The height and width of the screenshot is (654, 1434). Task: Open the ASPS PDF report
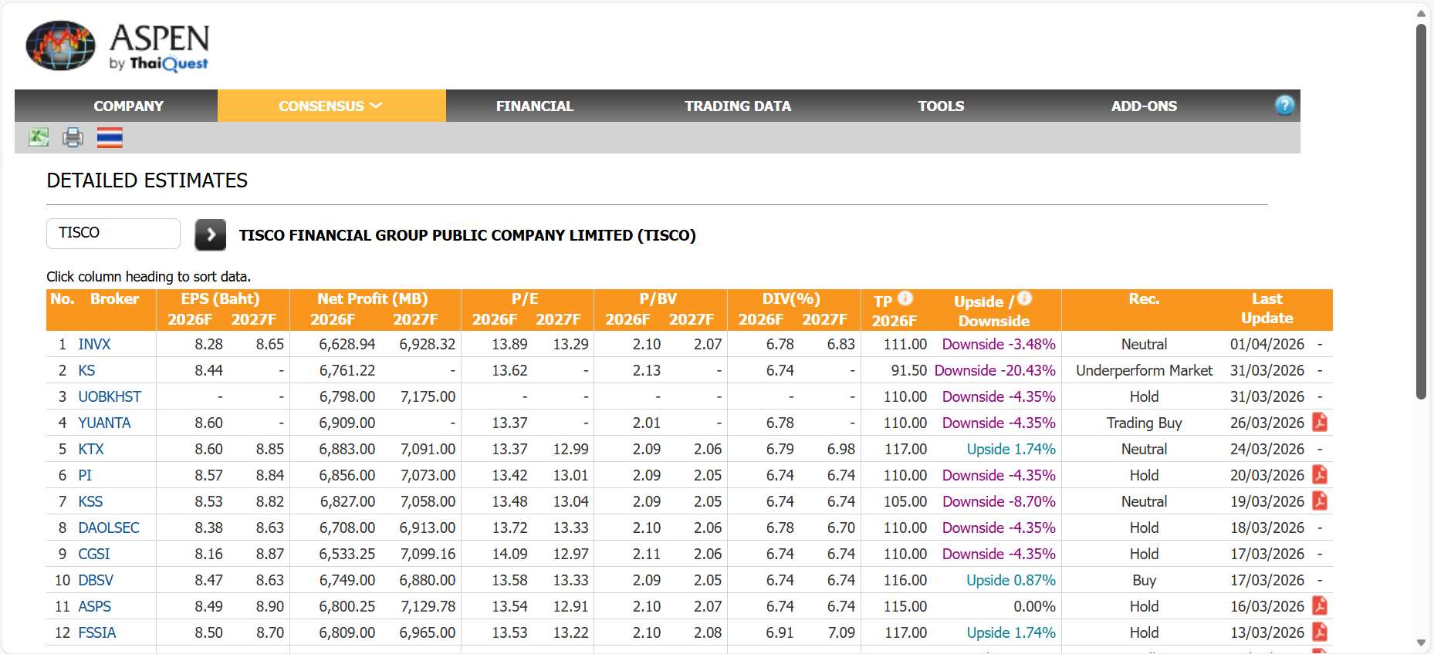click(x=1320, y=606)
